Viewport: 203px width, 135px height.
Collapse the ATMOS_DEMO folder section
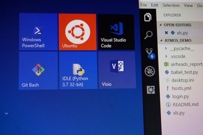point(161,40)
